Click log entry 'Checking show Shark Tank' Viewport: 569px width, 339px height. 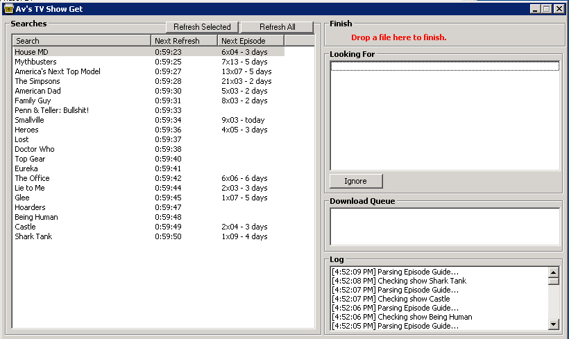tap(399, 281)
